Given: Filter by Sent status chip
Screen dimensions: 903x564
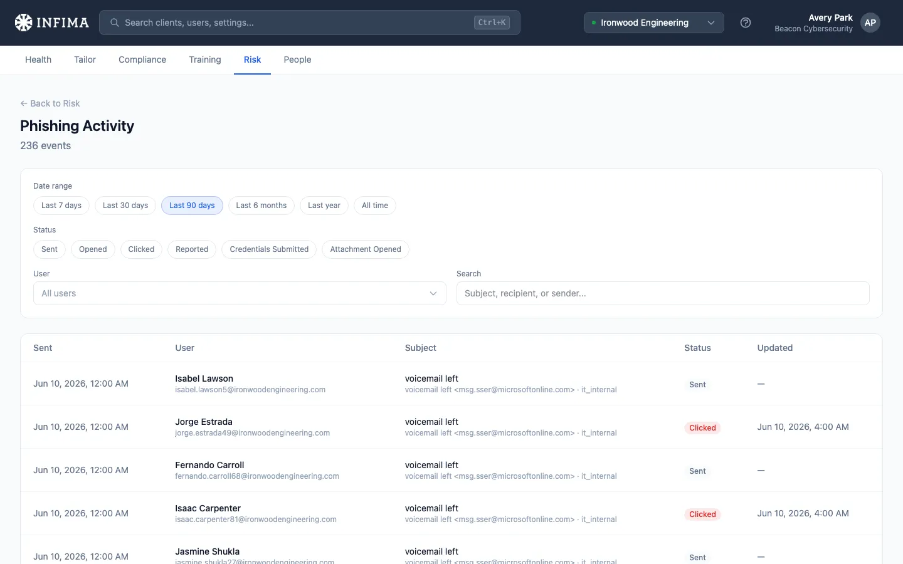Looking at the screenshot, I should click(x=50, y=249).
